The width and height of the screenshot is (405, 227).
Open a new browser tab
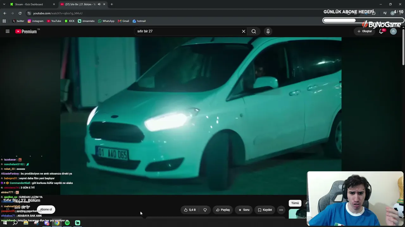(x=112, y=4)
